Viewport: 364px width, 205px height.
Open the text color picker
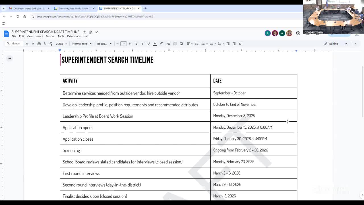[155, 44]
